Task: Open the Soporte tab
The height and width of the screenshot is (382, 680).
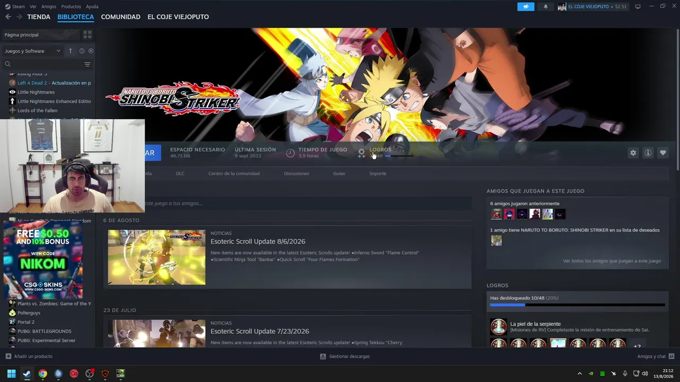Action: [378, 173]
